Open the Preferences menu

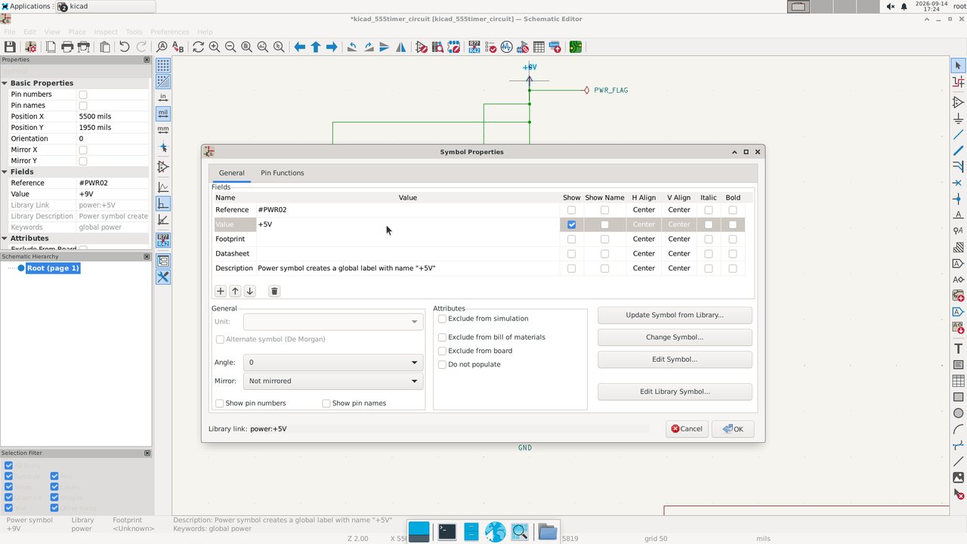(170, 32)
